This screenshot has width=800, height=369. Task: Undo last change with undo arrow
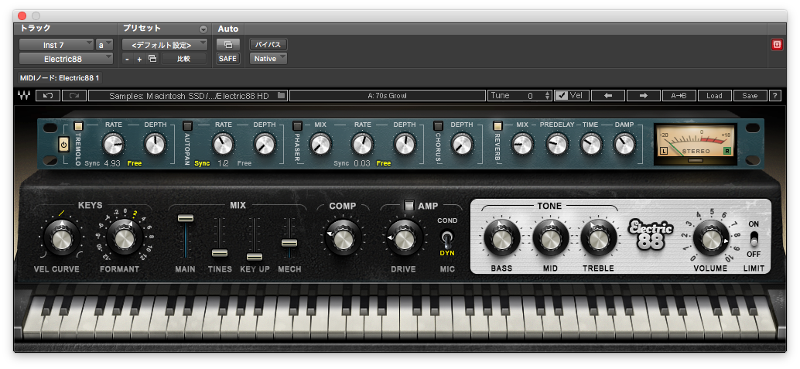click(x=48, y=95)
